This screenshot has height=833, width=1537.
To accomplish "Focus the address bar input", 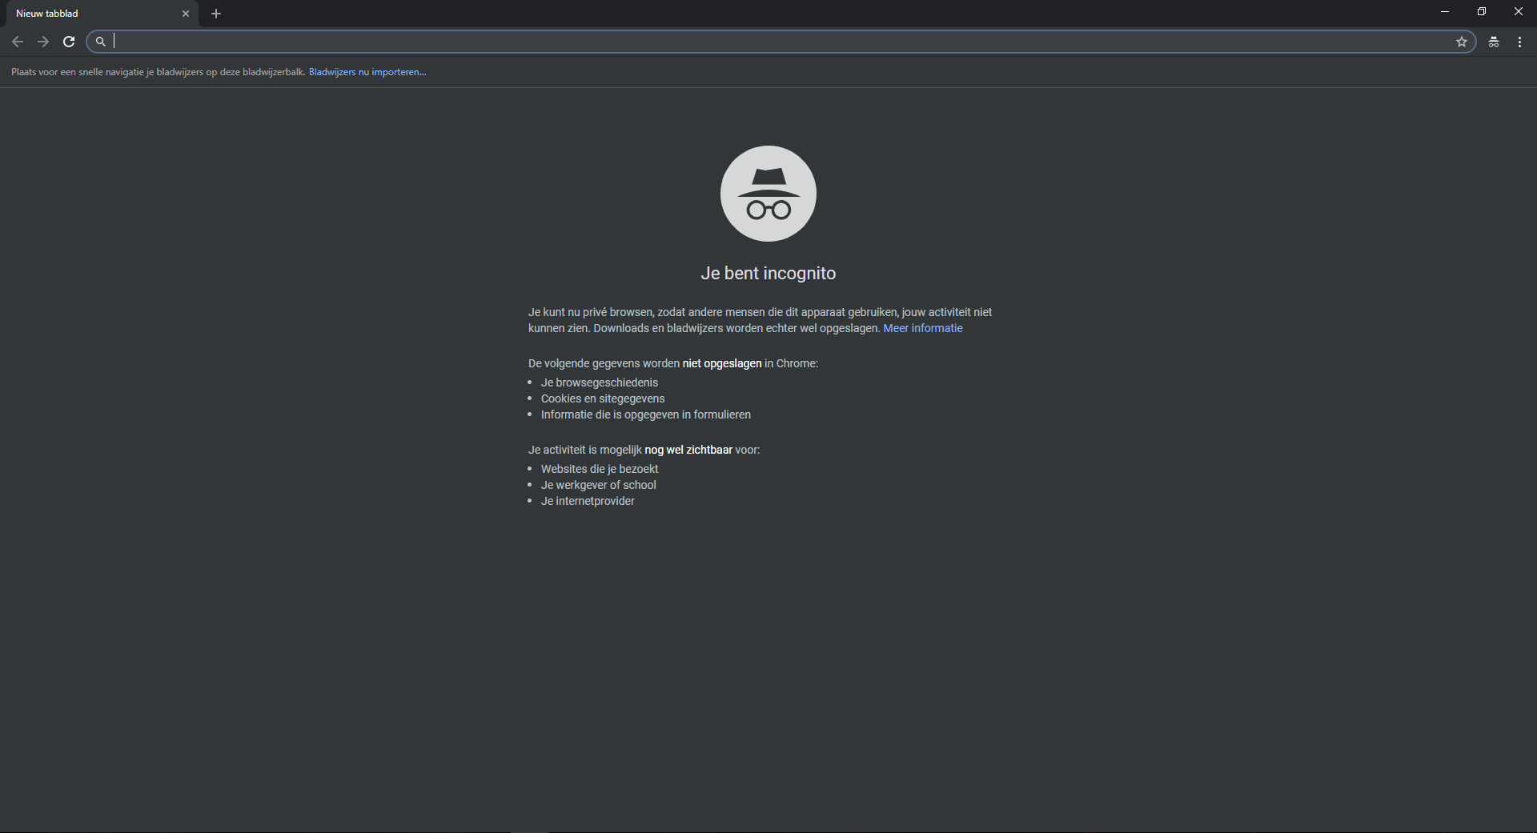I will (781, 42).
